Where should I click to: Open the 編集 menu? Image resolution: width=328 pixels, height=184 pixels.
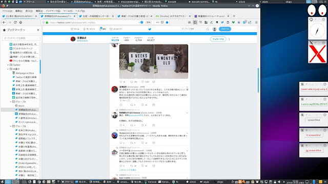(18, 11)
